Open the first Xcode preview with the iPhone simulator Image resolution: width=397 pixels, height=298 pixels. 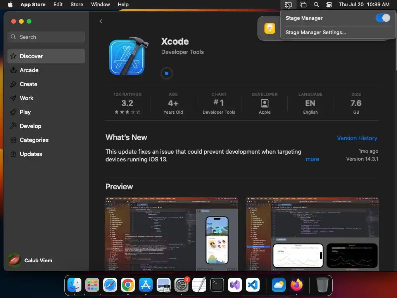click(171, 234)
